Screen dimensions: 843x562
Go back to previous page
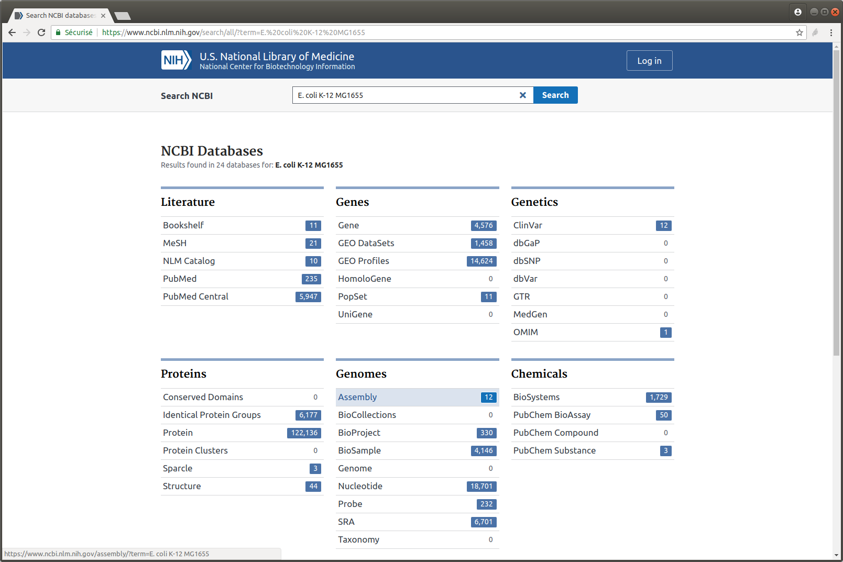(12, 32)
